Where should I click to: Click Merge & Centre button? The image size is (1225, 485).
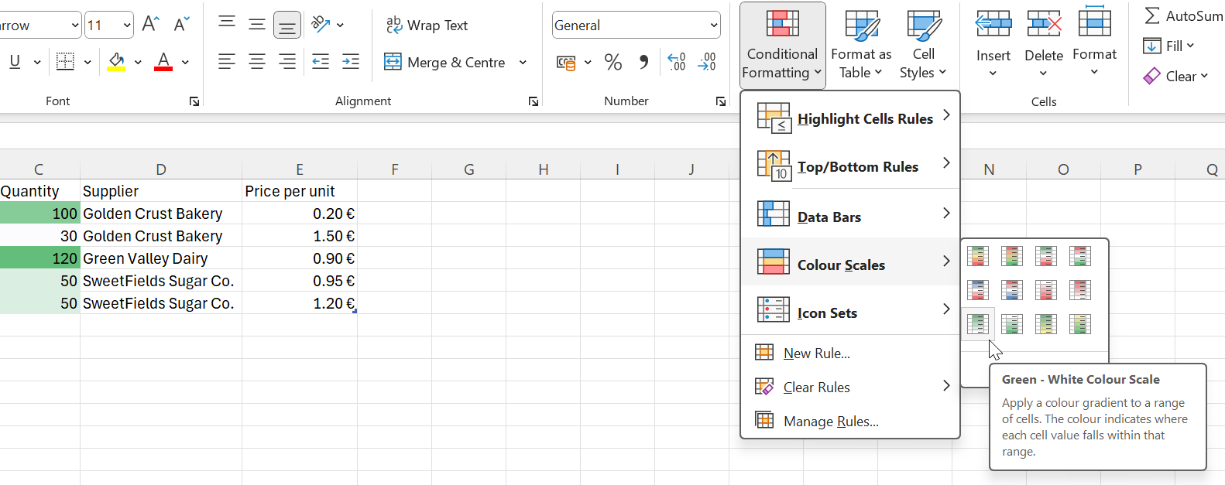click(x=445, y=62)
